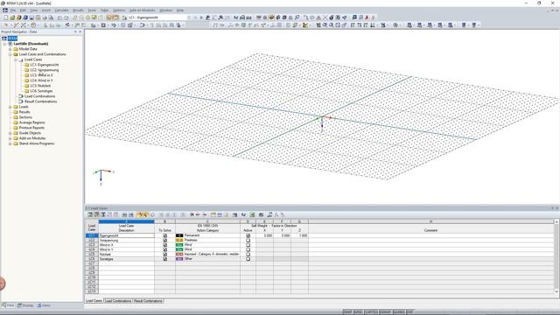Screen dimensions: 560x315
Task: Toggle To Solve checkbox for Vorspannung
Action: [165, 241]
